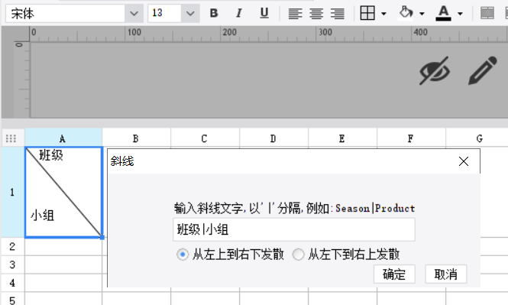Toggle italic formatting
Image resolution: width=508 pixels, height=305 pixels.
click(x=239, y=13)
